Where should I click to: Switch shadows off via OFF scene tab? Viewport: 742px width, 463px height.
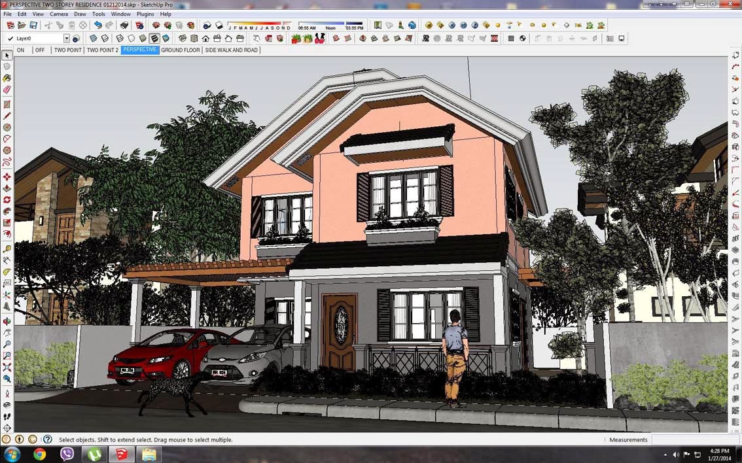39,50
